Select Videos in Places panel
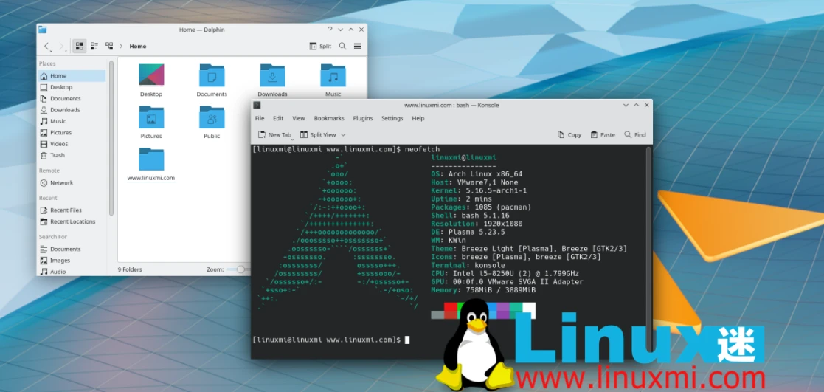This screenshot has height=392, width=824. [x=72, y=144]
